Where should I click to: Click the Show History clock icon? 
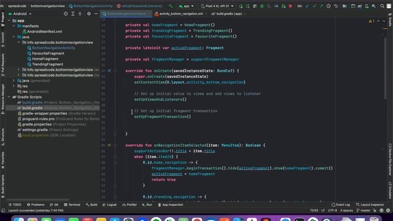click(x=329, y=6)
